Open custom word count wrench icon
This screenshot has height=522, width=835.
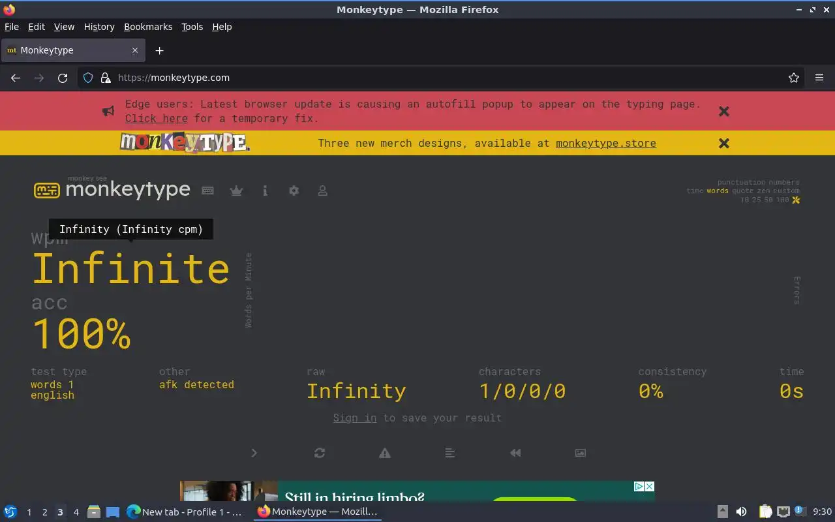coord(796,200)
